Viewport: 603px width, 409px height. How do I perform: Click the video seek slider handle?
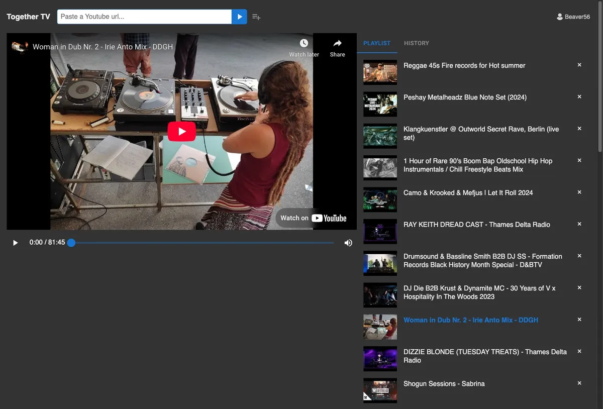point(71,243)
